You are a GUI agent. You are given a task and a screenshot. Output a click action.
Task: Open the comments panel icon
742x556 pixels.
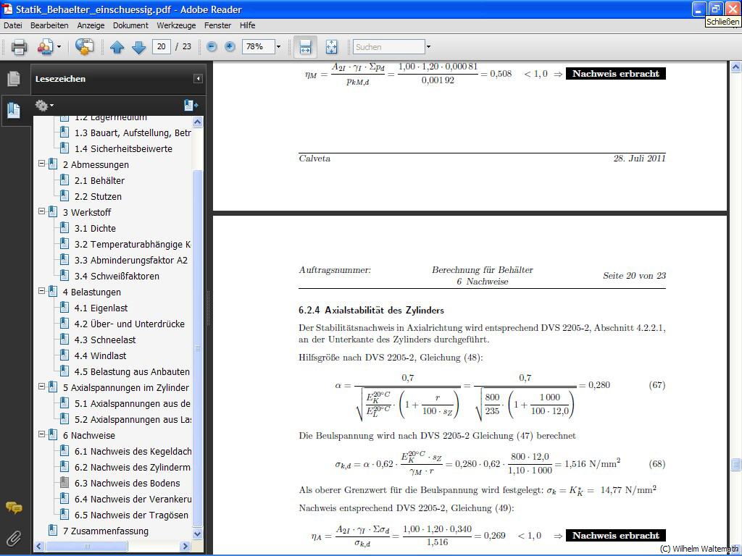pyautogui.click(x=14, y=507)
